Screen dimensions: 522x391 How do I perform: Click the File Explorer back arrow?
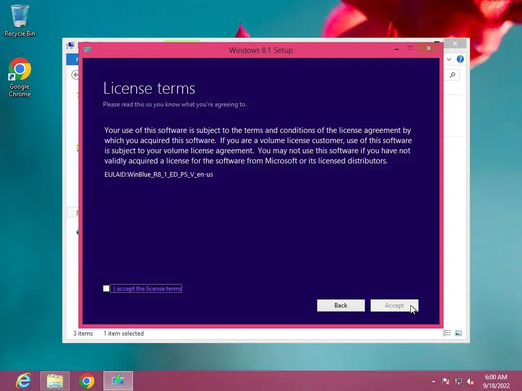tap(75, 75)
